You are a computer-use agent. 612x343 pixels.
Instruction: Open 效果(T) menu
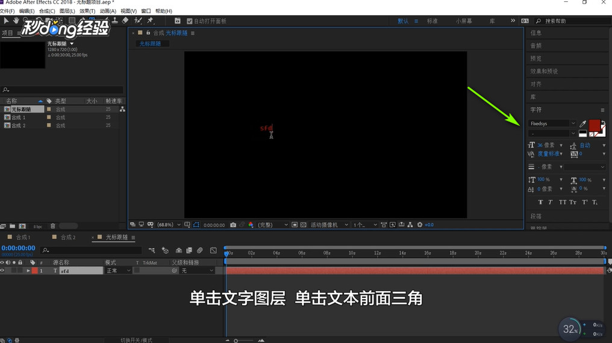pyautogui.click(x=87, y=11)
